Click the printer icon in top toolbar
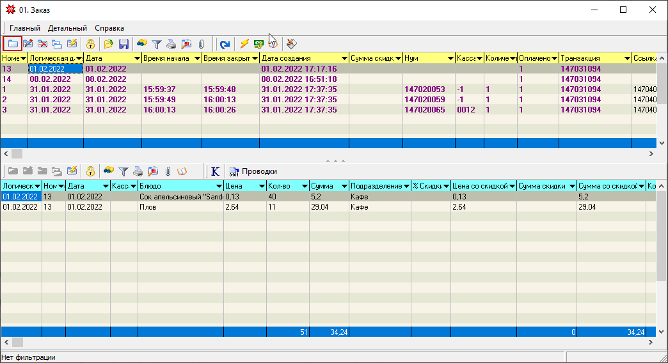This screenshot has width=668, height=363. point(171,44)
